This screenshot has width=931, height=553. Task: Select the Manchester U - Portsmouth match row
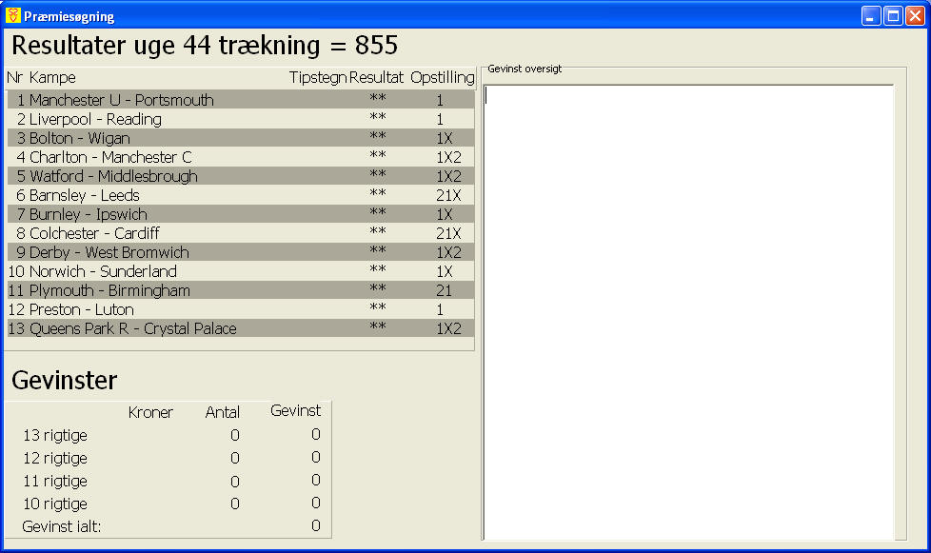[241, 100]
